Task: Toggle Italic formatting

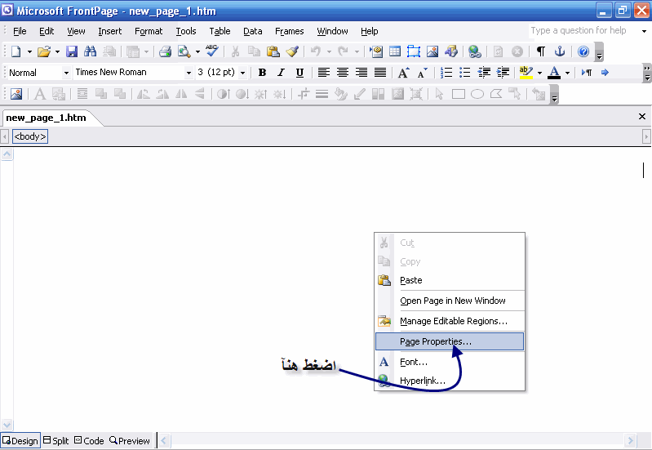Action: coord(281,73)
